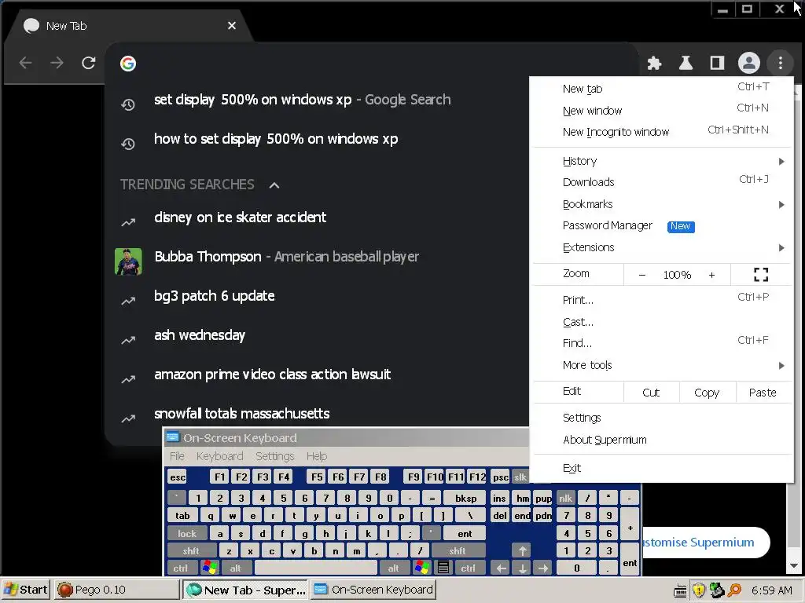Select the suggestion 'snowfall totals massachusetts'

pyautogui.click(x=242, y=414)
